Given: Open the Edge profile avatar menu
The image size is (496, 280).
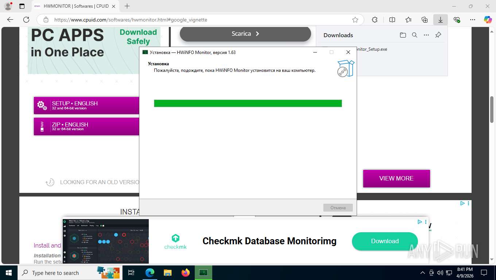Looking at the screenshot, I should (8, 6).
